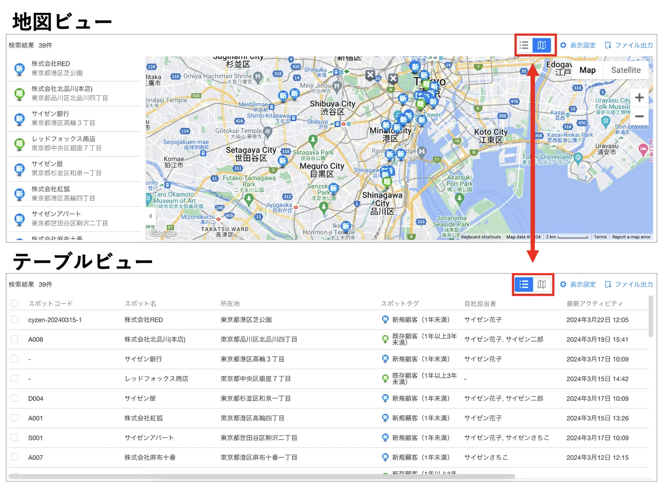Zoom in on the map
The width and height of the screenshot is (662, 487).
click(640, 98)
